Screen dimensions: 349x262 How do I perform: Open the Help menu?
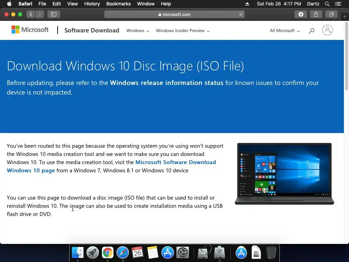coord(166,4)
